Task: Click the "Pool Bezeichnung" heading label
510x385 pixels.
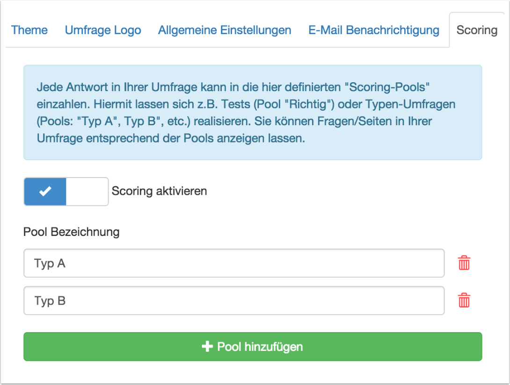Action: [72, 232]
